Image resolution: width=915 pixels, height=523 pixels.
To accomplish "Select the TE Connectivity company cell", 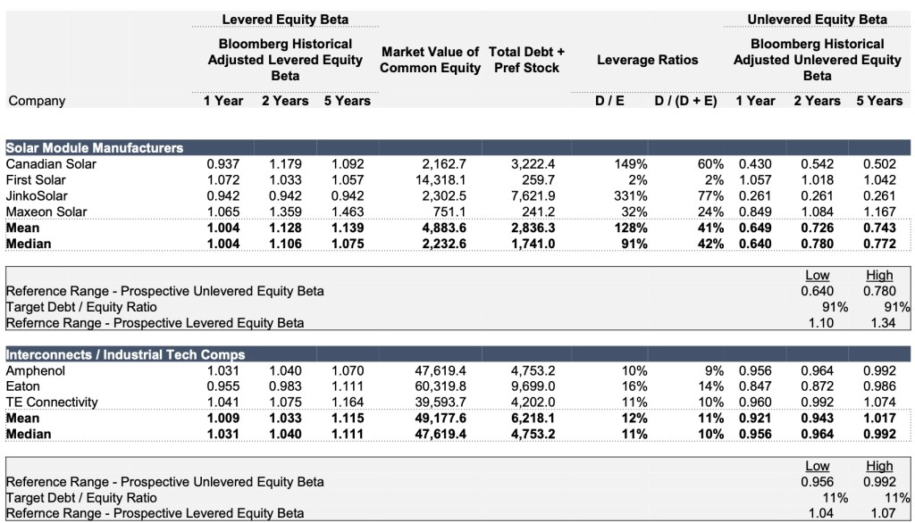I will pyautogui.click(x=52, y=403).
